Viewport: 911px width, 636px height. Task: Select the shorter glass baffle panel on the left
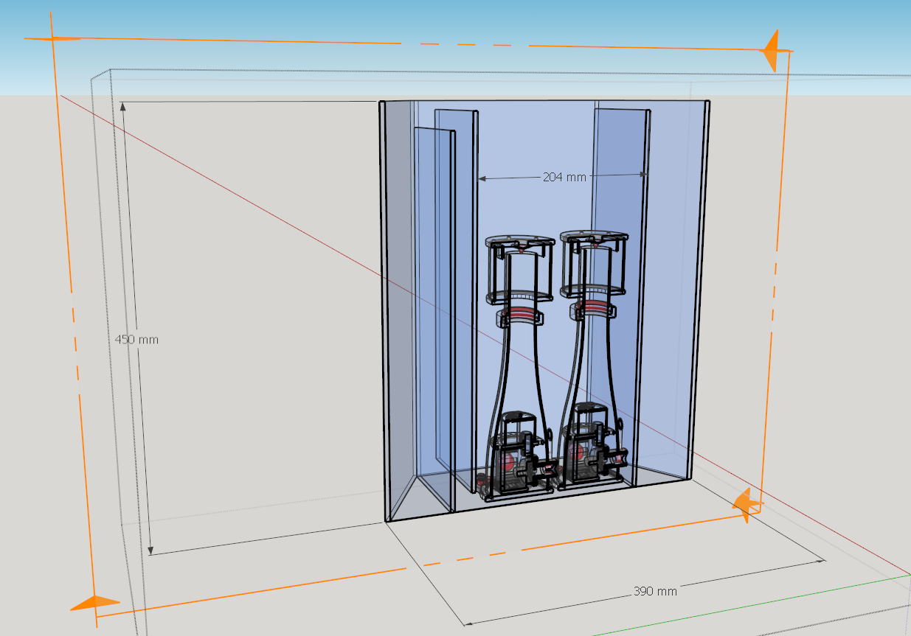[434, 321]
